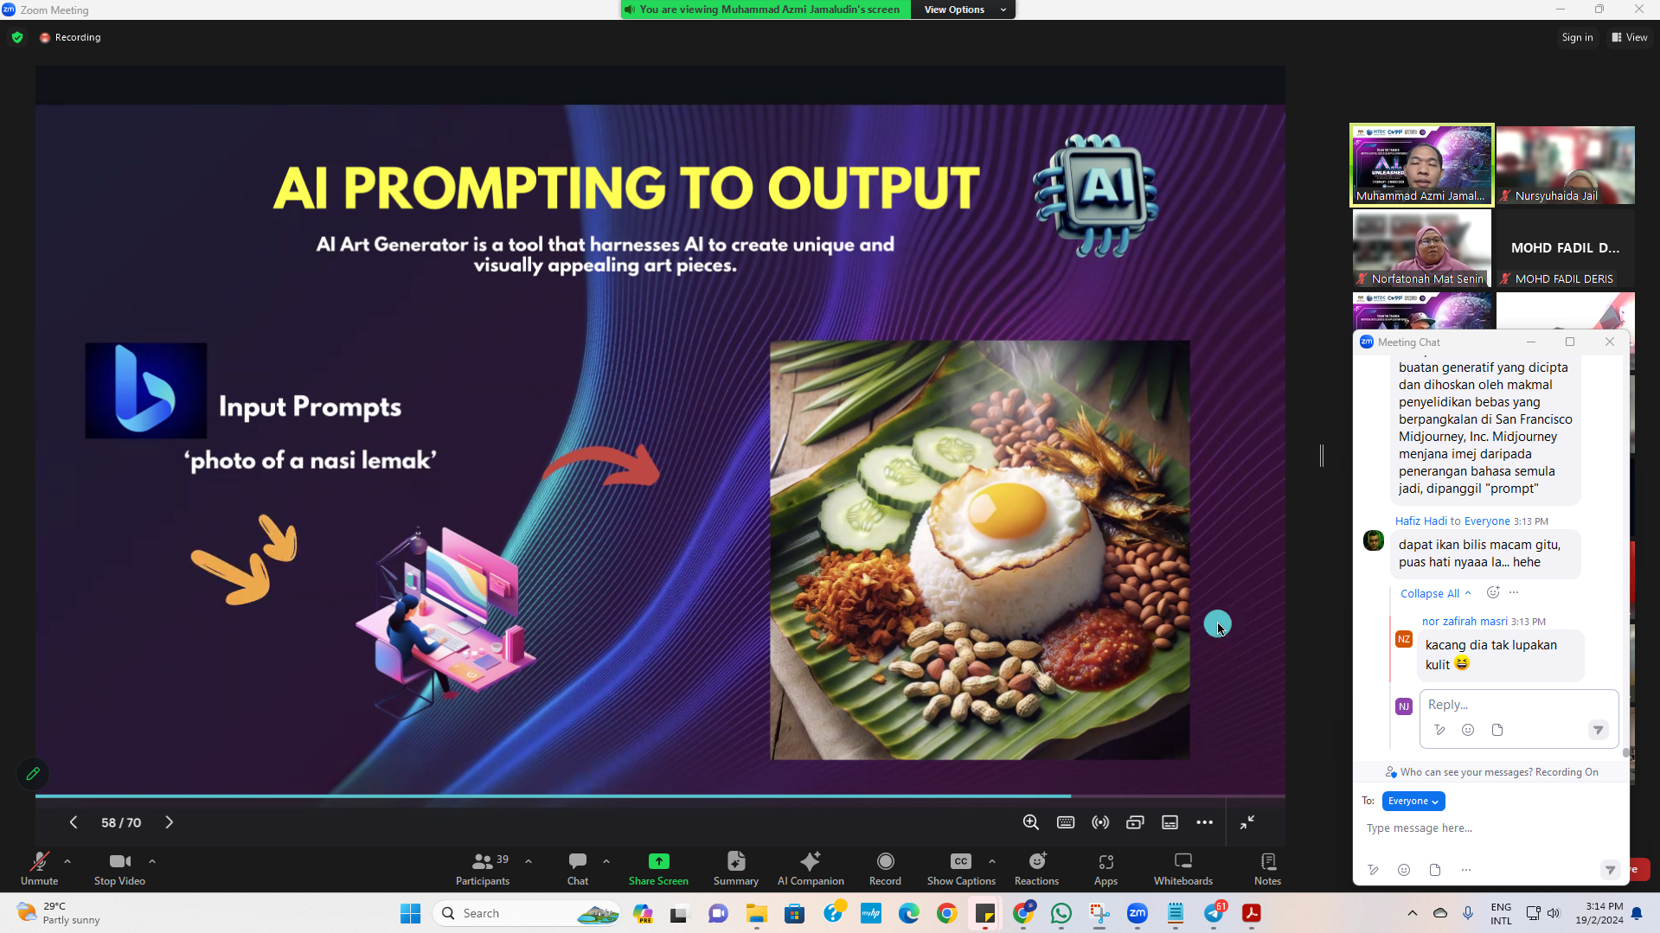Click the green annotation pencil icon

(33, 774)
